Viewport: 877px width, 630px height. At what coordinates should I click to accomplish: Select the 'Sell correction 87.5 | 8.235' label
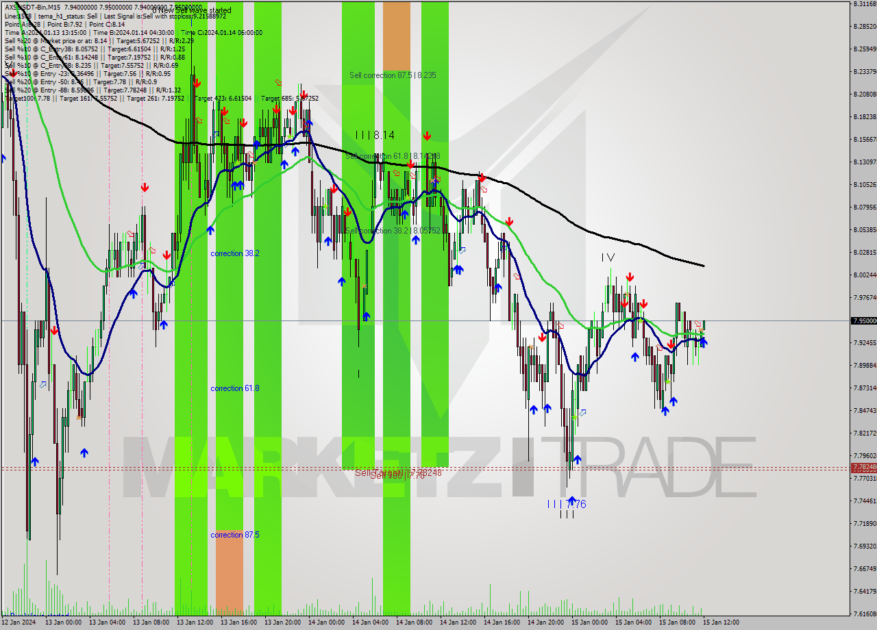(393, 75)
